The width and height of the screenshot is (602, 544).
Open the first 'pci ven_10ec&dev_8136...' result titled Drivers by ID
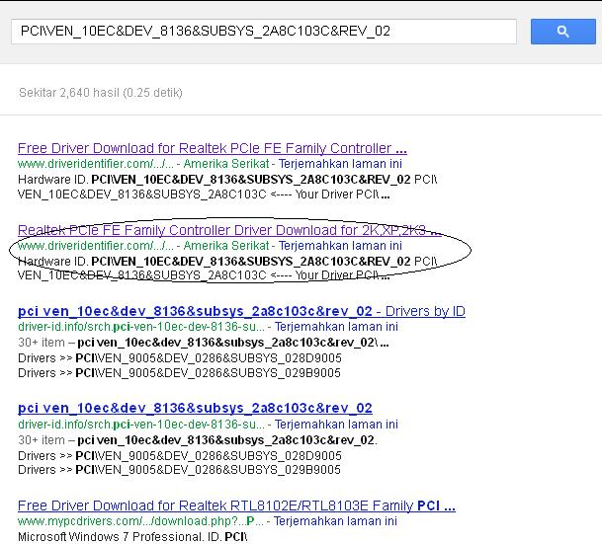click(x=241, y=311)
